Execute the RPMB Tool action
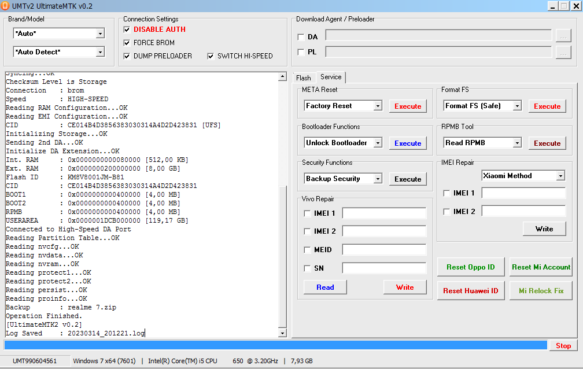The width and height of the screenshot is (583, 369). coord(547,143)
